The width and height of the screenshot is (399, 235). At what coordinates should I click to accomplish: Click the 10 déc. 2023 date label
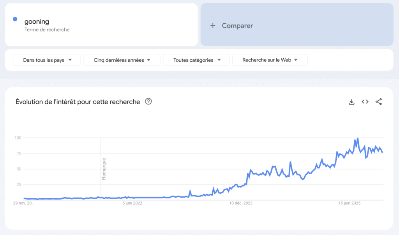pos(241,203)
